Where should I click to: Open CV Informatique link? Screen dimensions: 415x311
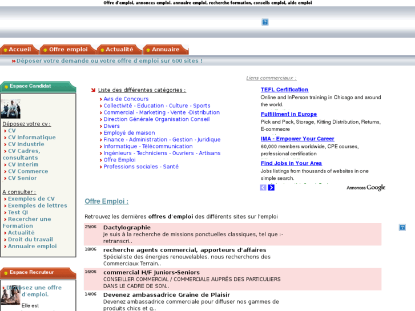pyautogui.click(x=32, y=138)
